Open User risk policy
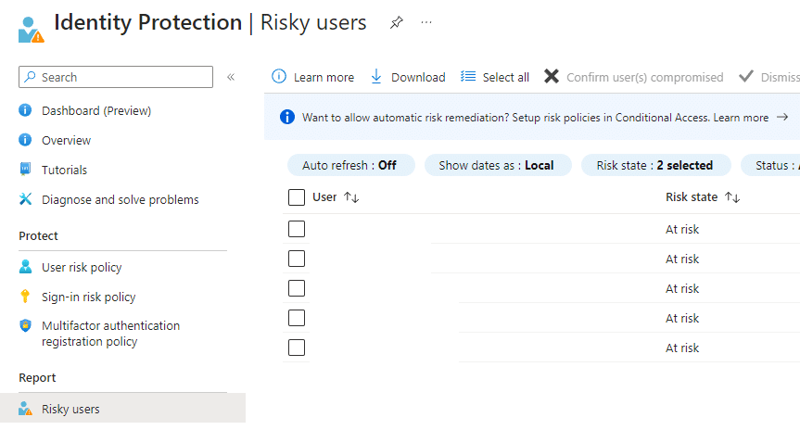The width and height of the screenshot is (800, 430). (82, 267)
